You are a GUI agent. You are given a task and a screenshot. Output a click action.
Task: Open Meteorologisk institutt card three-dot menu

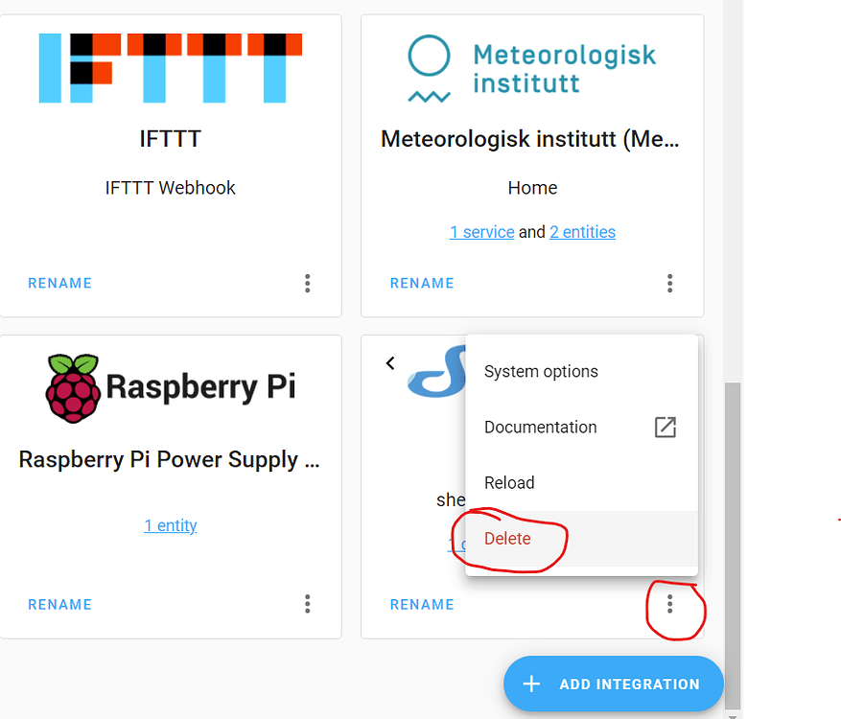(669, 283)
